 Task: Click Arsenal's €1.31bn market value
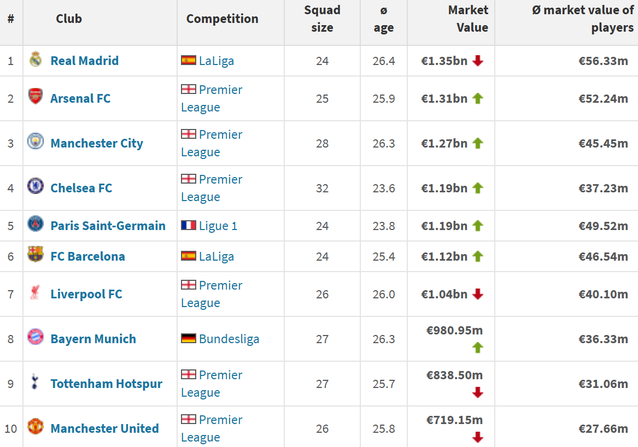click(444, 98)
